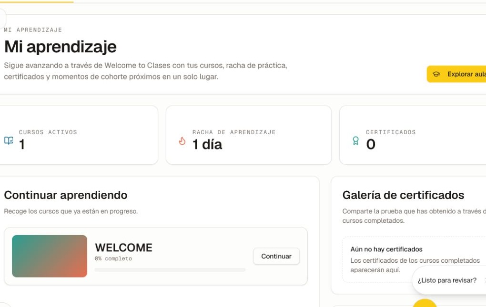Click the graduation cap icon on Explorar button

[x=436, y=74]
